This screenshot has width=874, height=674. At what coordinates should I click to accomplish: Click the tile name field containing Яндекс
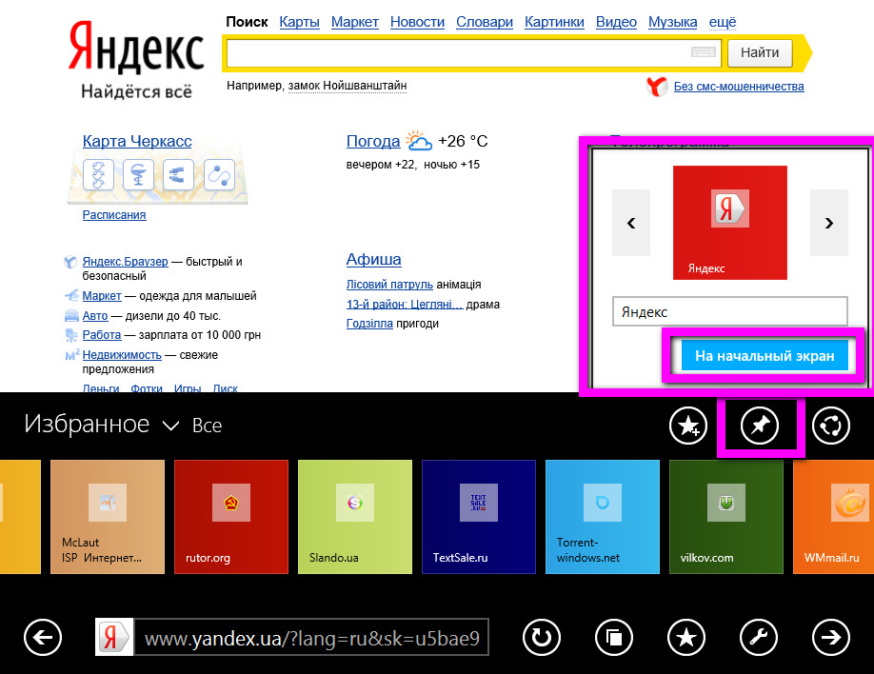pyautogui.click(x=729, y=311)
